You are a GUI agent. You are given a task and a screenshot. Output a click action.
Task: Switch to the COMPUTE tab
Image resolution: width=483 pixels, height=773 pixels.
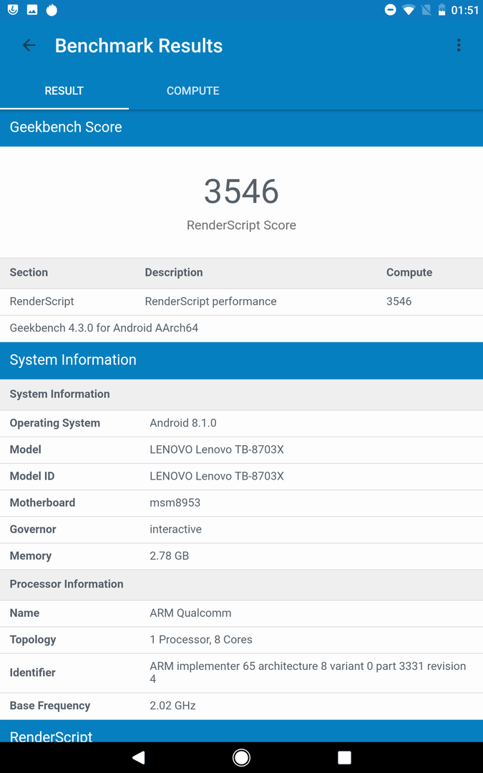(192, 91)
